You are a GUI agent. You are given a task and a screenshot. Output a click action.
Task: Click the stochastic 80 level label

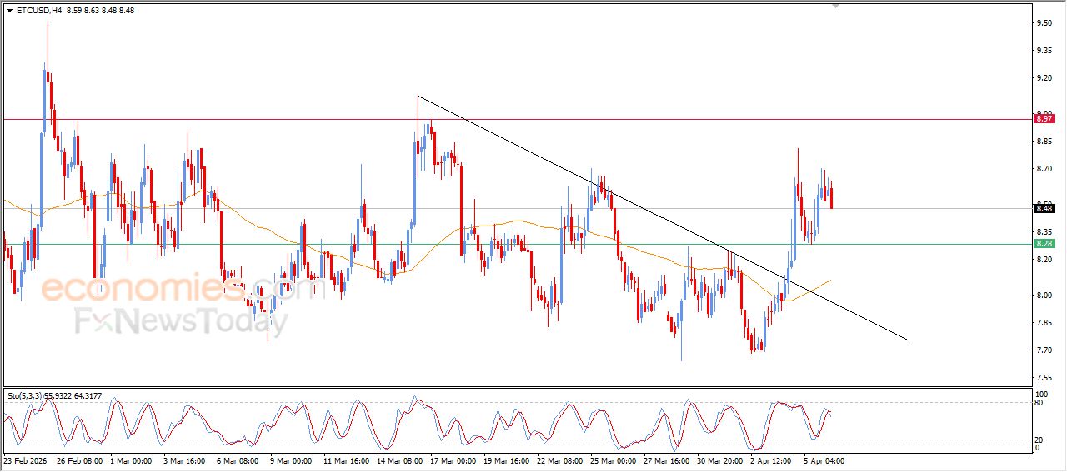pyautogui.click(x=1039, y=404)
